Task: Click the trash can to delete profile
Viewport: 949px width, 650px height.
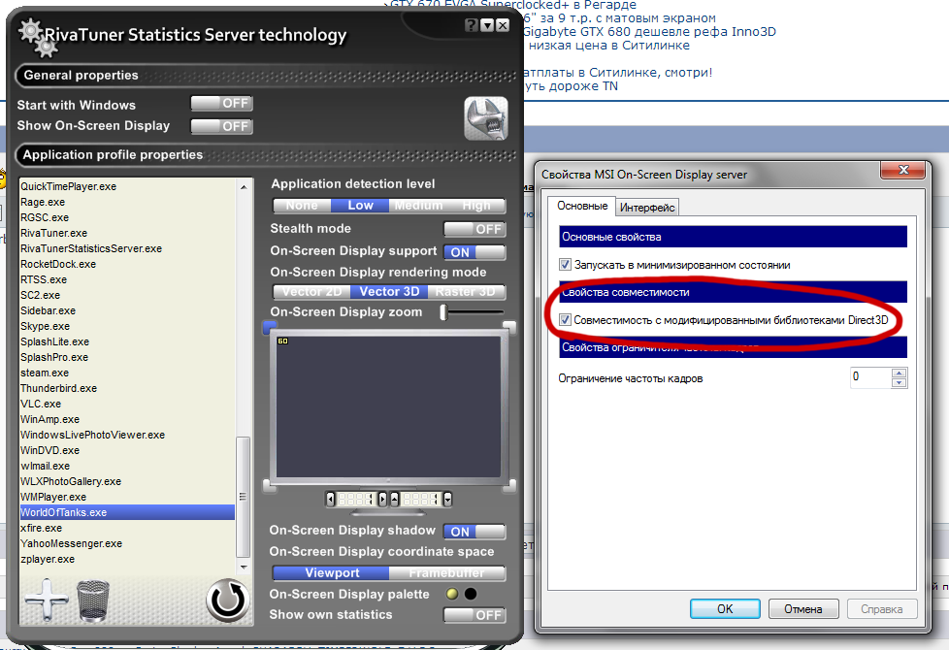Action: 93,600
